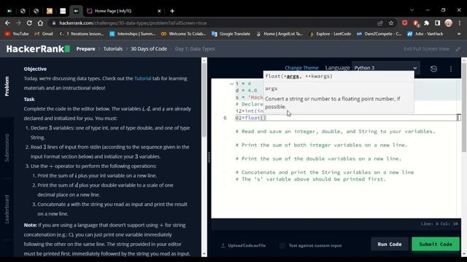The width and height of the screenshot is (467, 262).
Task: Open the Explore - LeetCode bookmark
Action: click(x=331, y=34)
